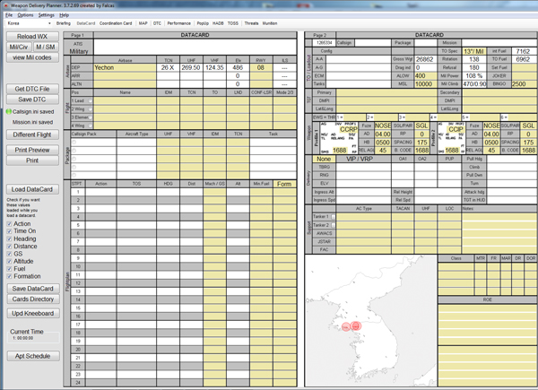Switch to the MAP tab
The width and height of the screenshot is (538, 390).
click(143, 23)
